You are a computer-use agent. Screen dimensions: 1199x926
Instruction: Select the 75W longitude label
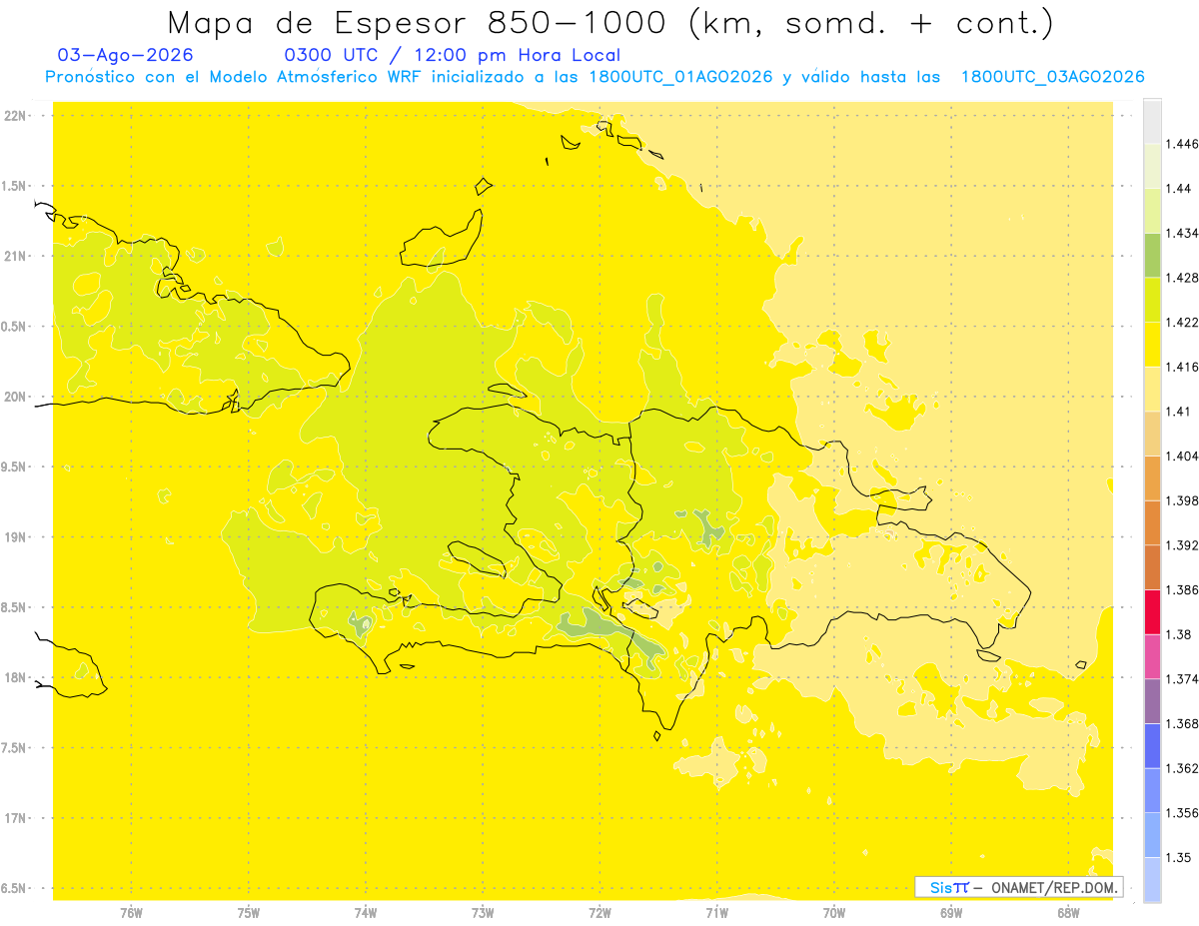[249, 913]
